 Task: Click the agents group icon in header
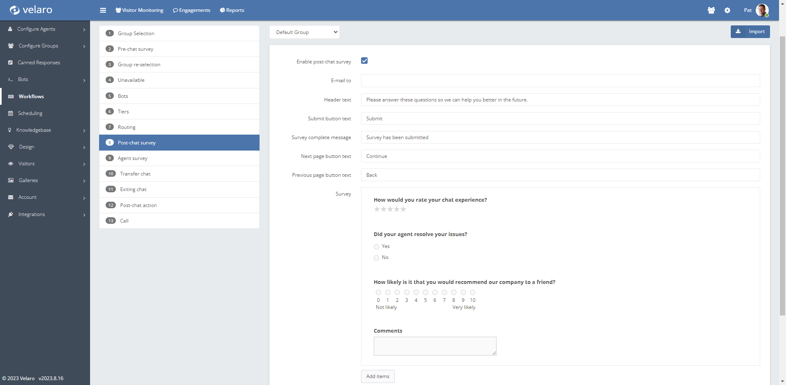coord(711,10)
